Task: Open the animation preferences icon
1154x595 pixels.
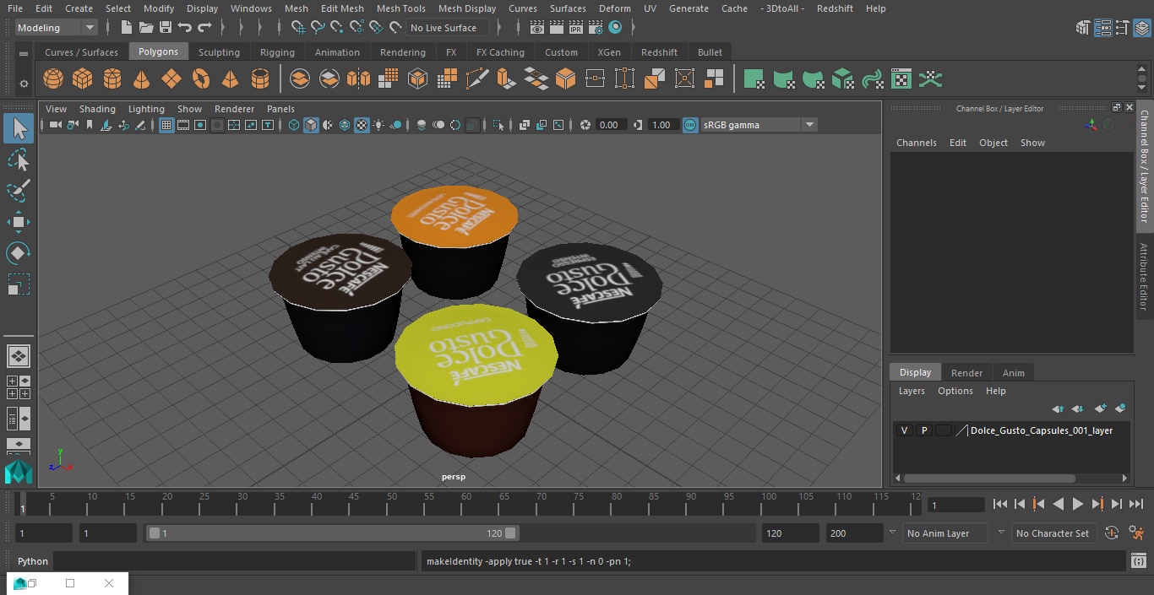Action: pos(1137,533)
